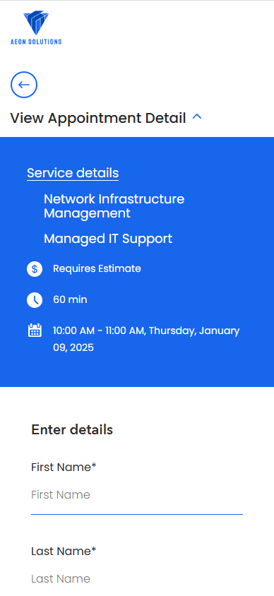Click the calendar date icon
Viewport: 274px width, 596px height.
pos(35,330)
